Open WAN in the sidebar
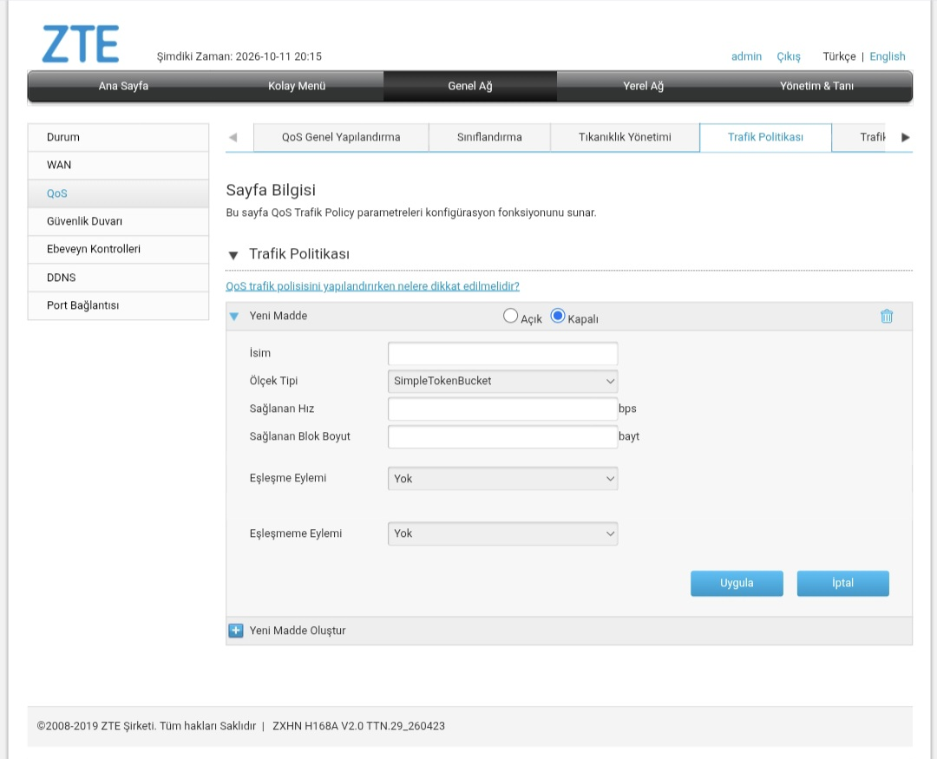Screen dimensions: 937x759 click(118, 166)
